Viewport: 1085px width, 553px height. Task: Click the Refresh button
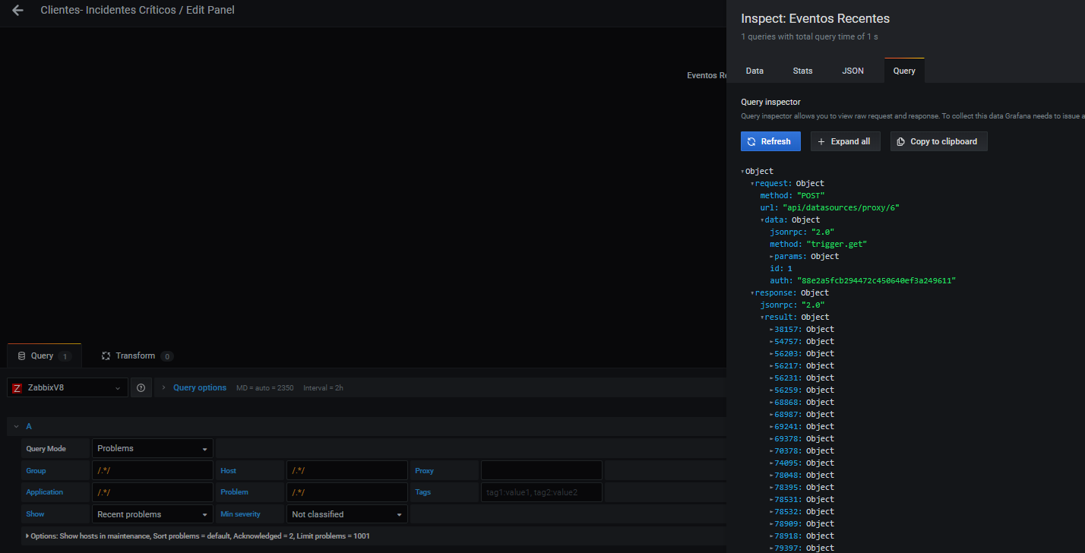coord(769,141)
